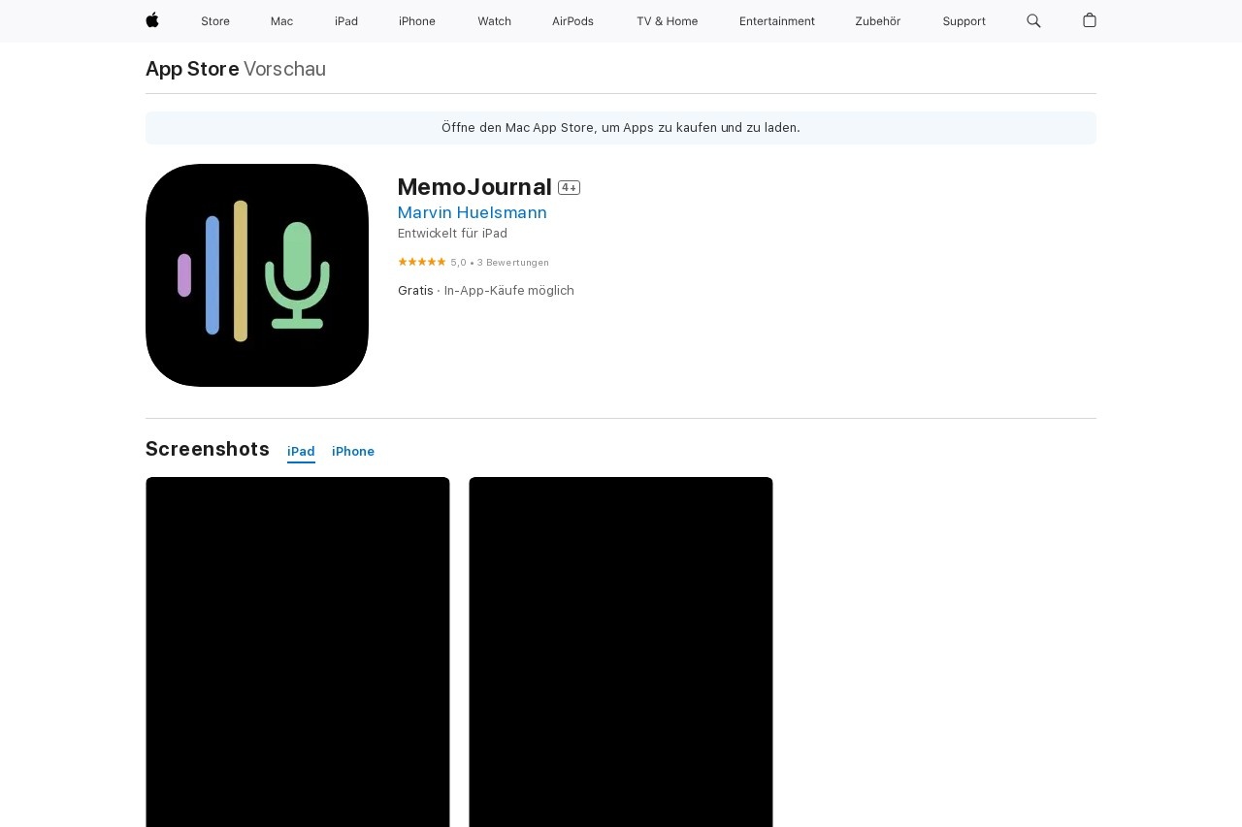Open the Entertainment menu item
1242x827 pixels.
[777, 21]
